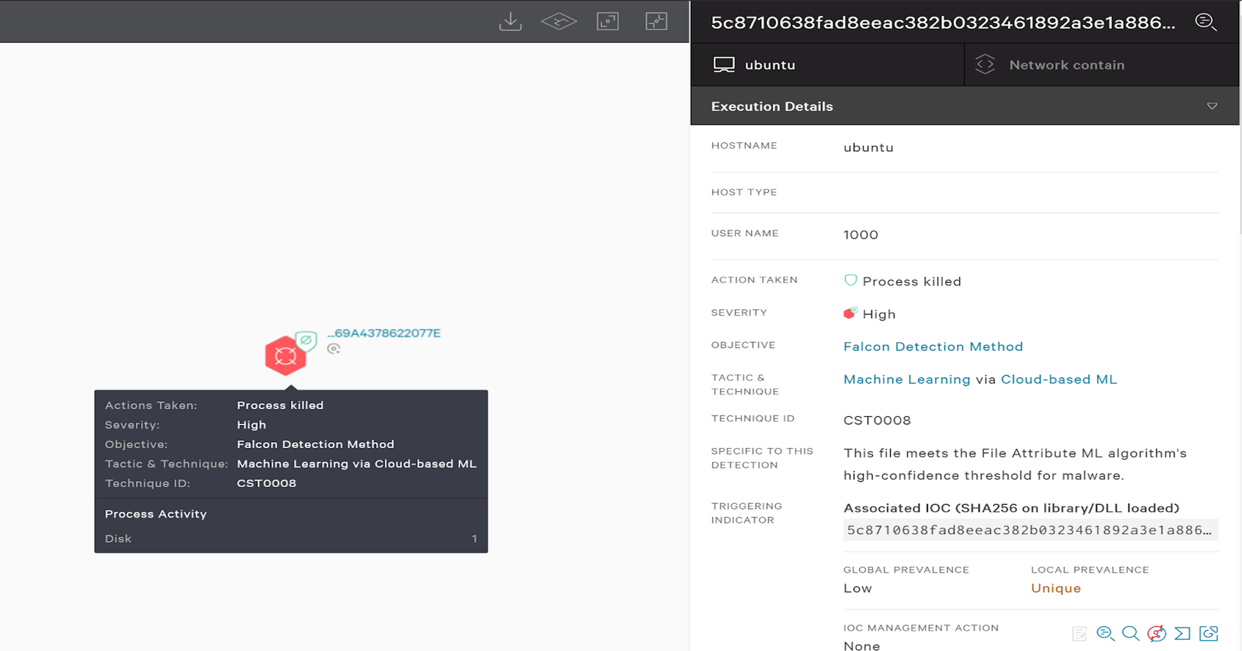This screenshot has height=651, width=1242.
Task: Collapse the Execution Details section arrow
Action: coord(1212,106)
